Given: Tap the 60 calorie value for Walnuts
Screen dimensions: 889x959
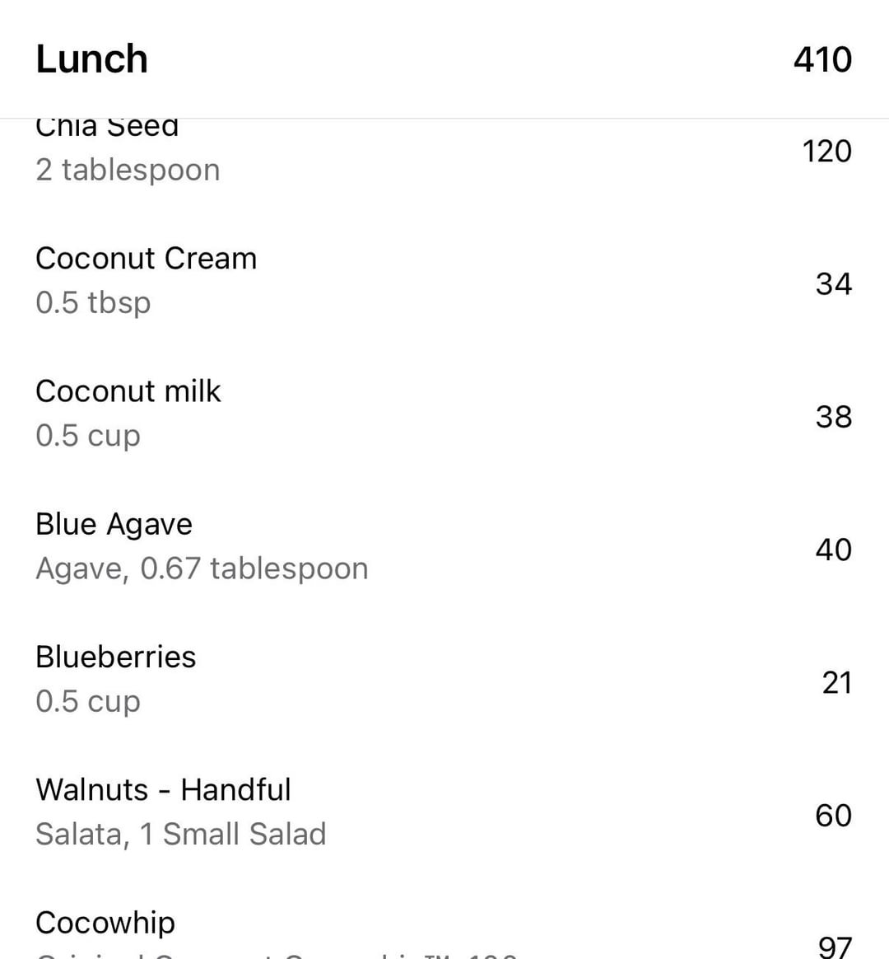Looking at the screenshot, I should pos(833,816).
